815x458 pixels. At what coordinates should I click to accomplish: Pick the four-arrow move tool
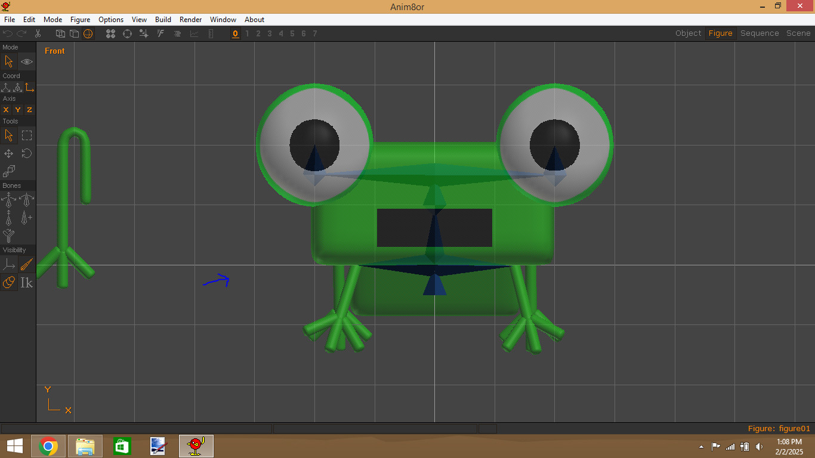pos(9,153)
